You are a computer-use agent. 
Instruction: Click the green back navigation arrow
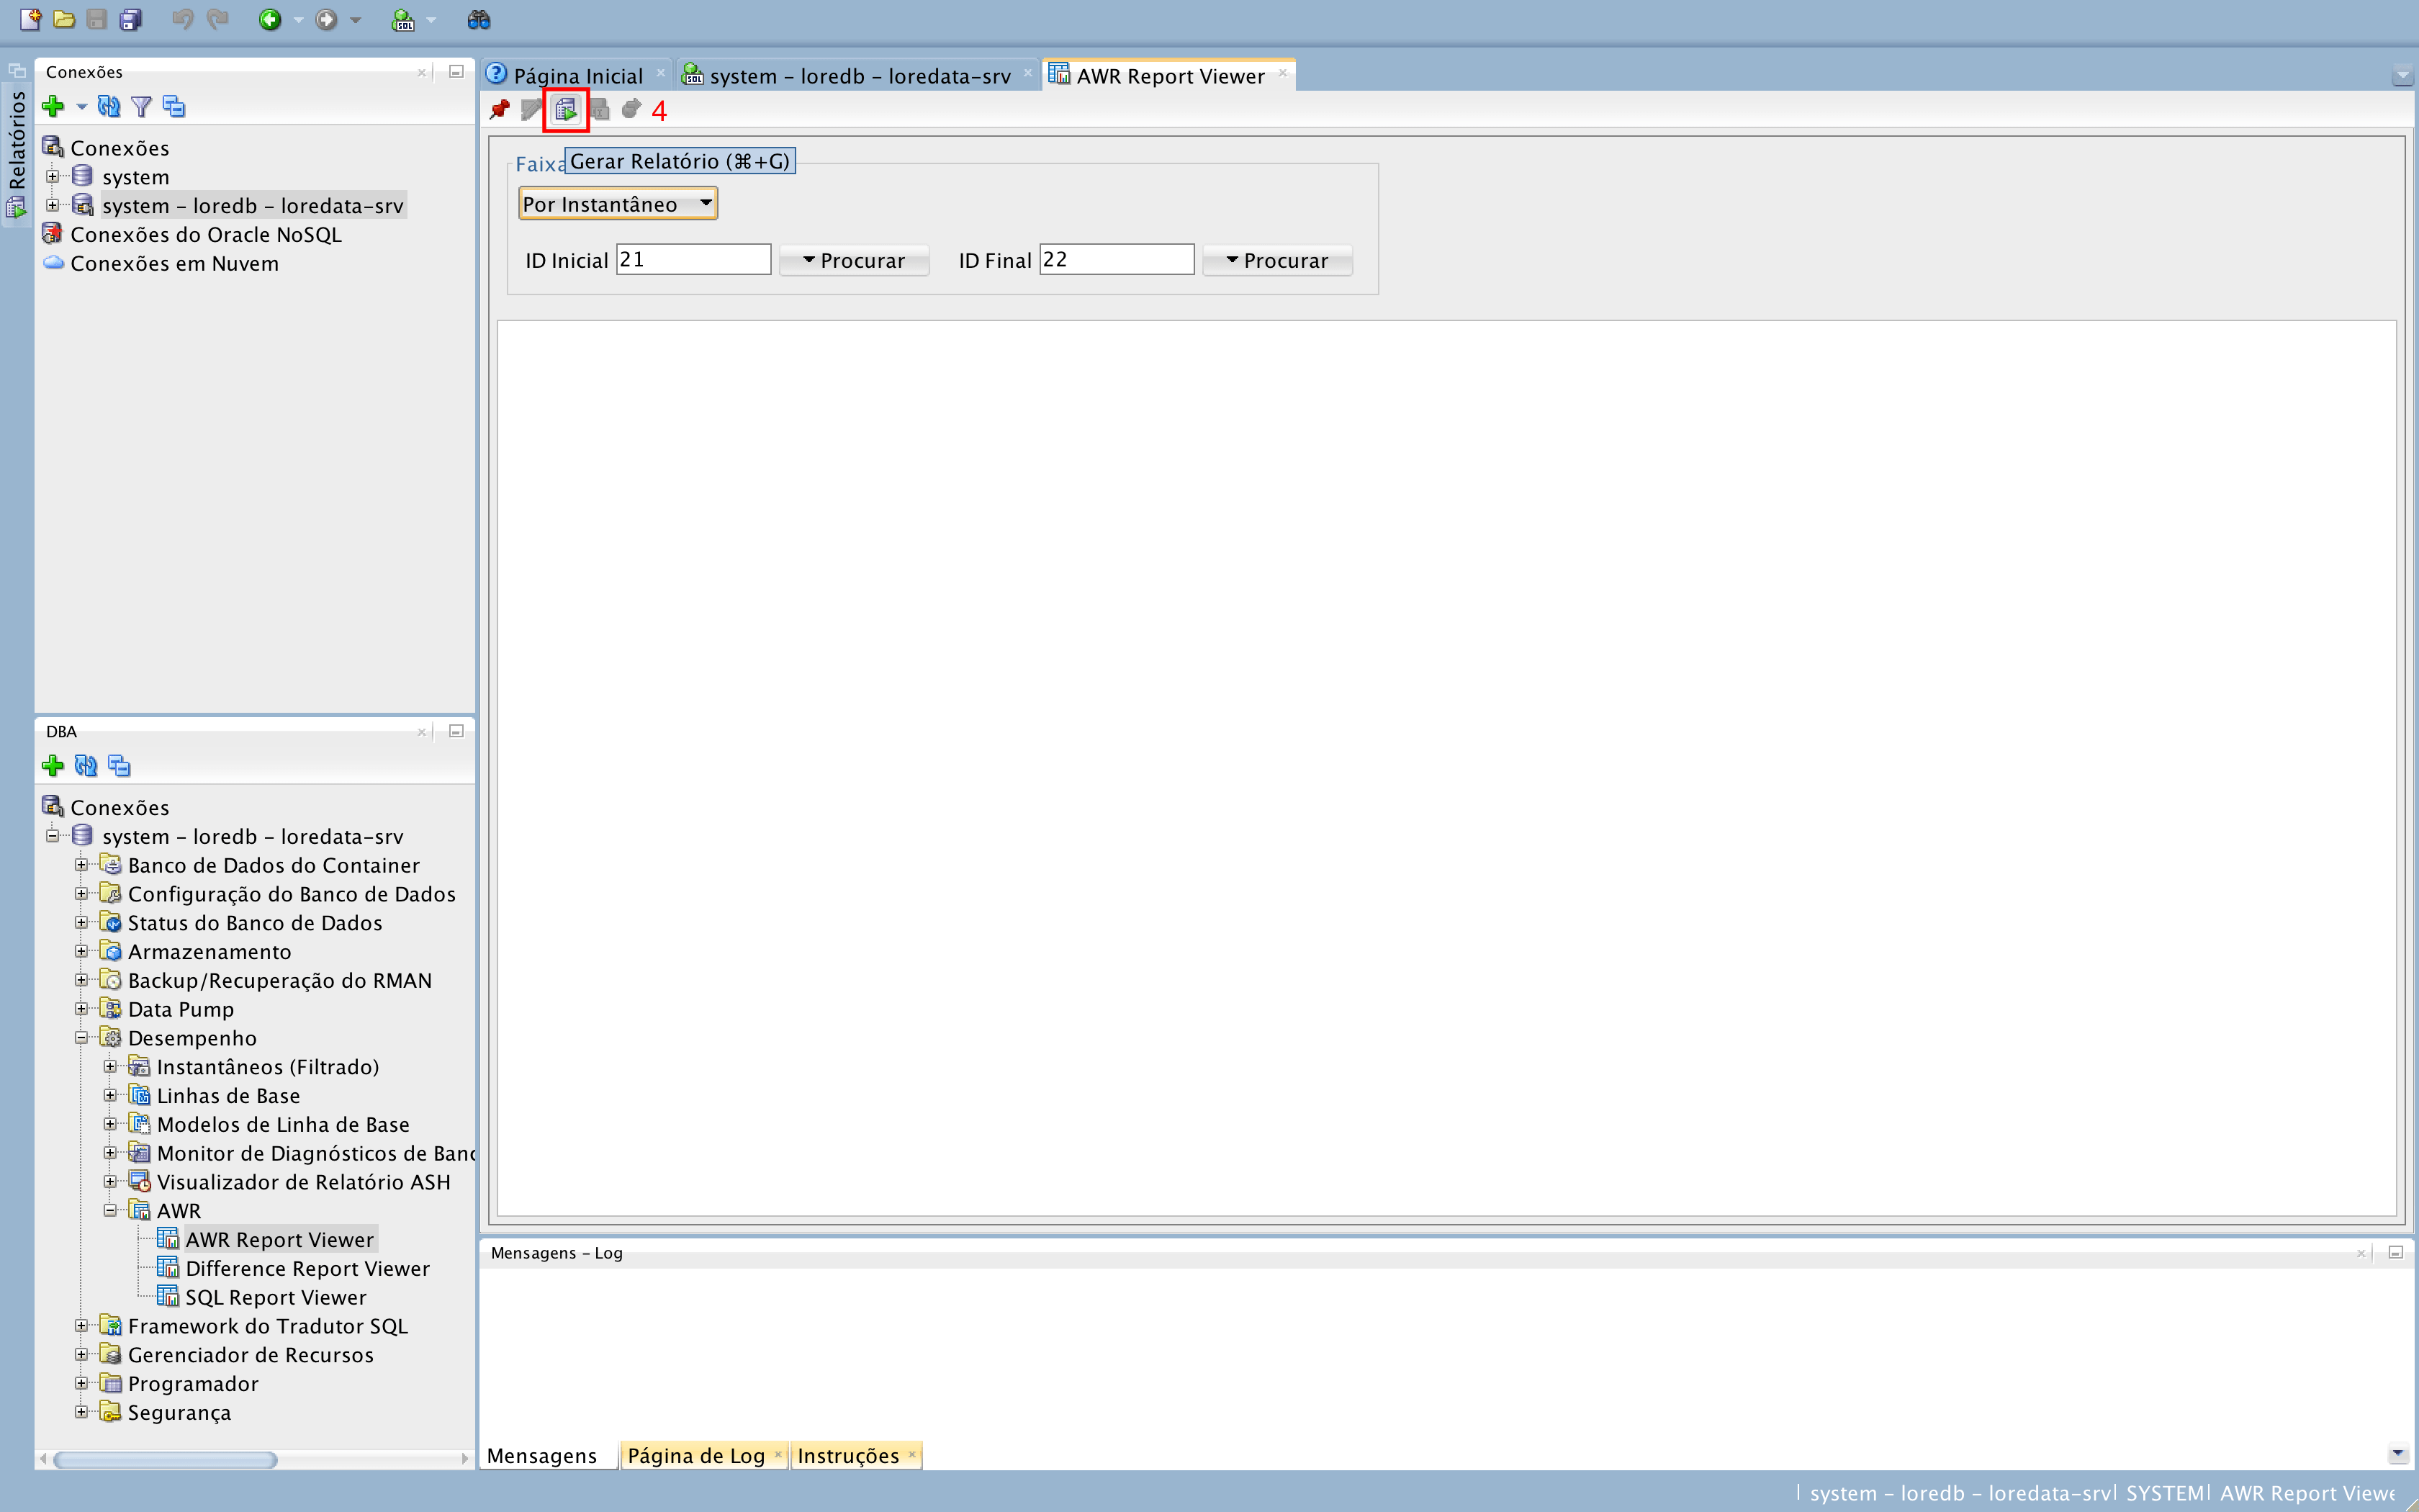pyautogui.click(x=270, y=20)
